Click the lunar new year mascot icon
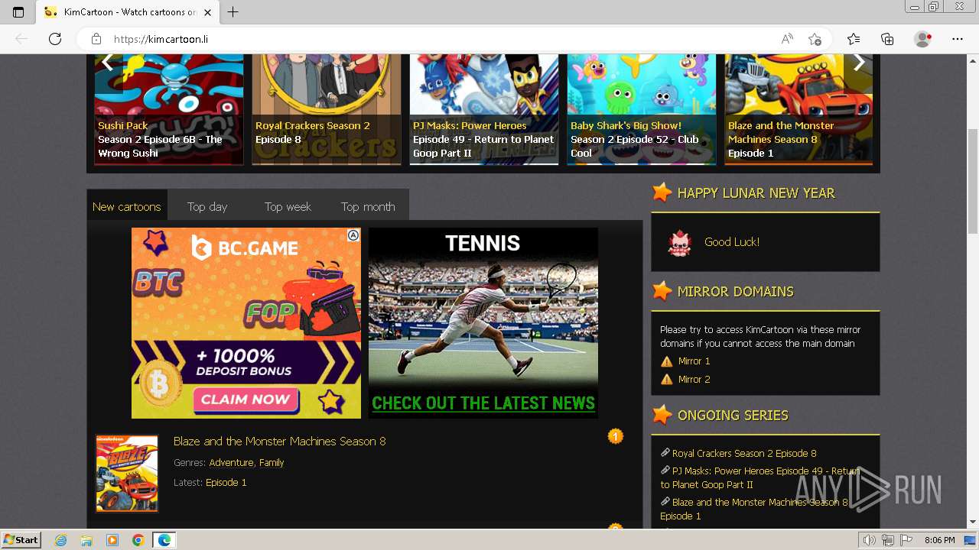This screenshot has height=550, width=979. [679, 242]
